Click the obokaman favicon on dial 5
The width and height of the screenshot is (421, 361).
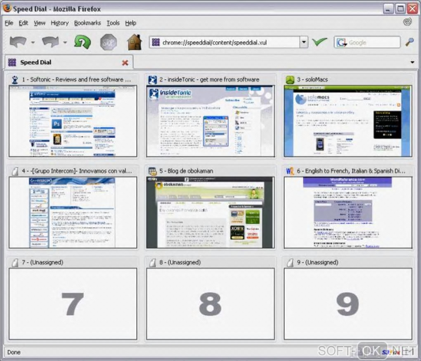click(x=152, y=171)
